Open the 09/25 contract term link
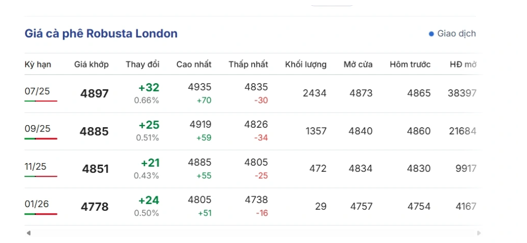The width and height of the screenshot is (527, 243). point(37,129)
